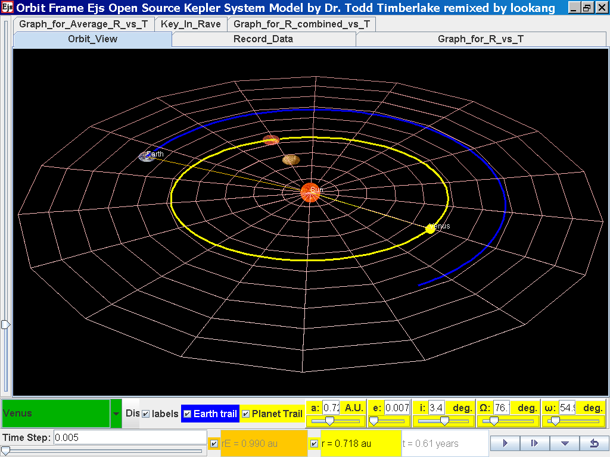Open the Key_In_Rave tab
The width and height of the screenshot is (610, 457).
click(191, 24)
